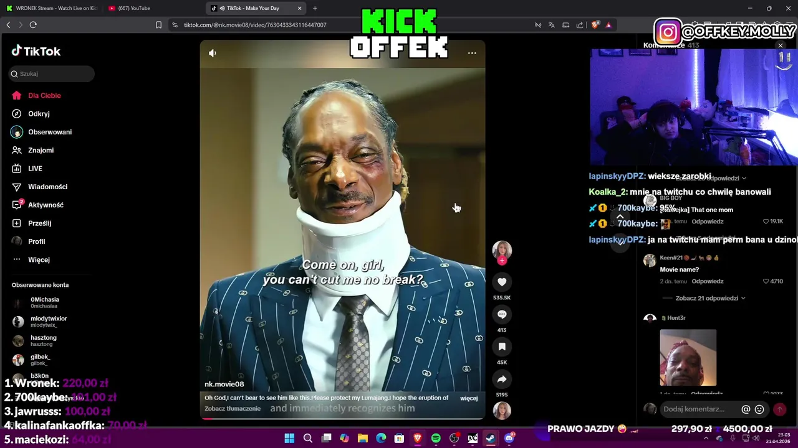
Task: Close the comments panel
Action: point(780,45)
